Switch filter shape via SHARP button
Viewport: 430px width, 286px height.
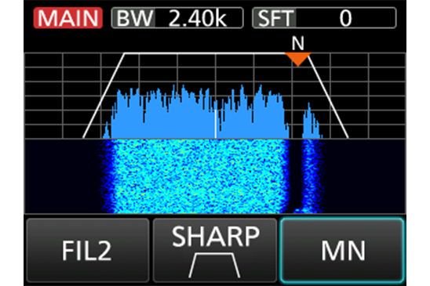215,250
